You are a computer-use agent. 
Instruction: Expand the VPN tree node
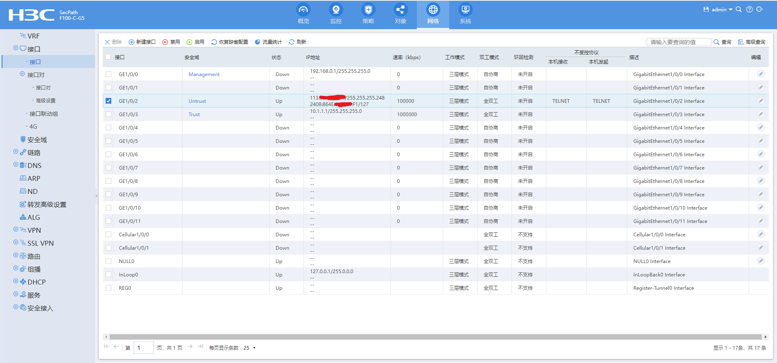pyautogui.click(x=16, y=229)
